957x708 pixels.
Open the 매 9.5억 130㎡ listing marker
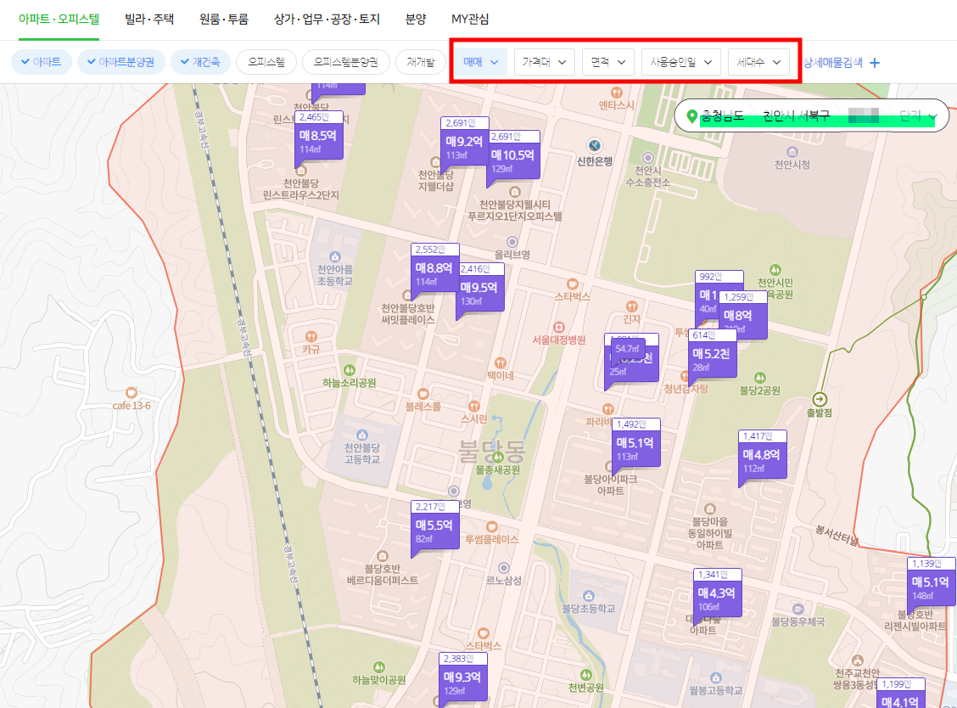tap(479, 288)
